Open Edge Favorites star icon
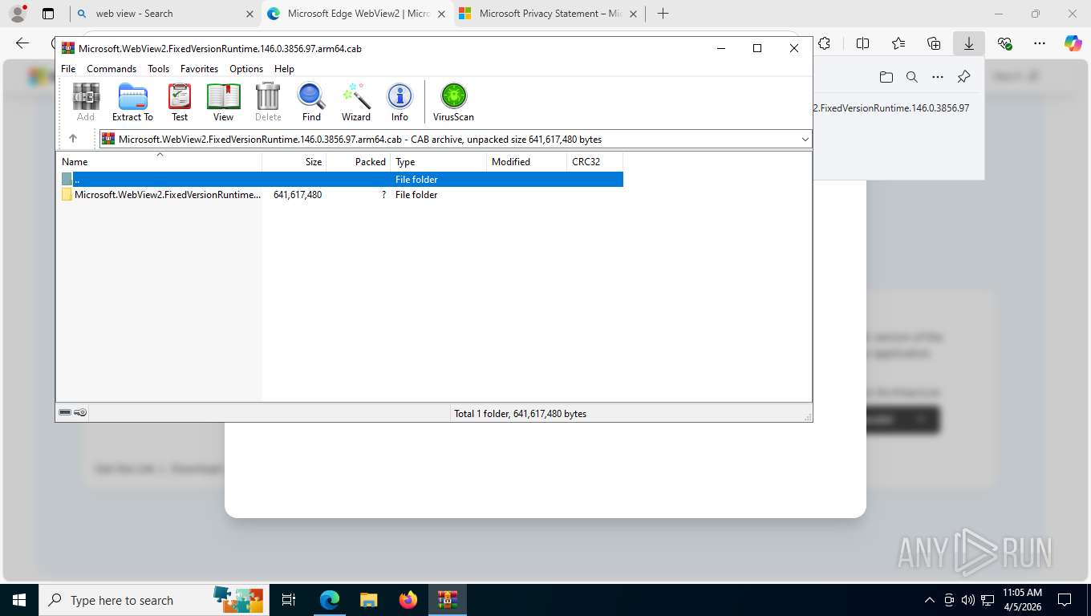The height and width of the screenshot is (616, 1091). pyautogui.click(x=898, y=44)
